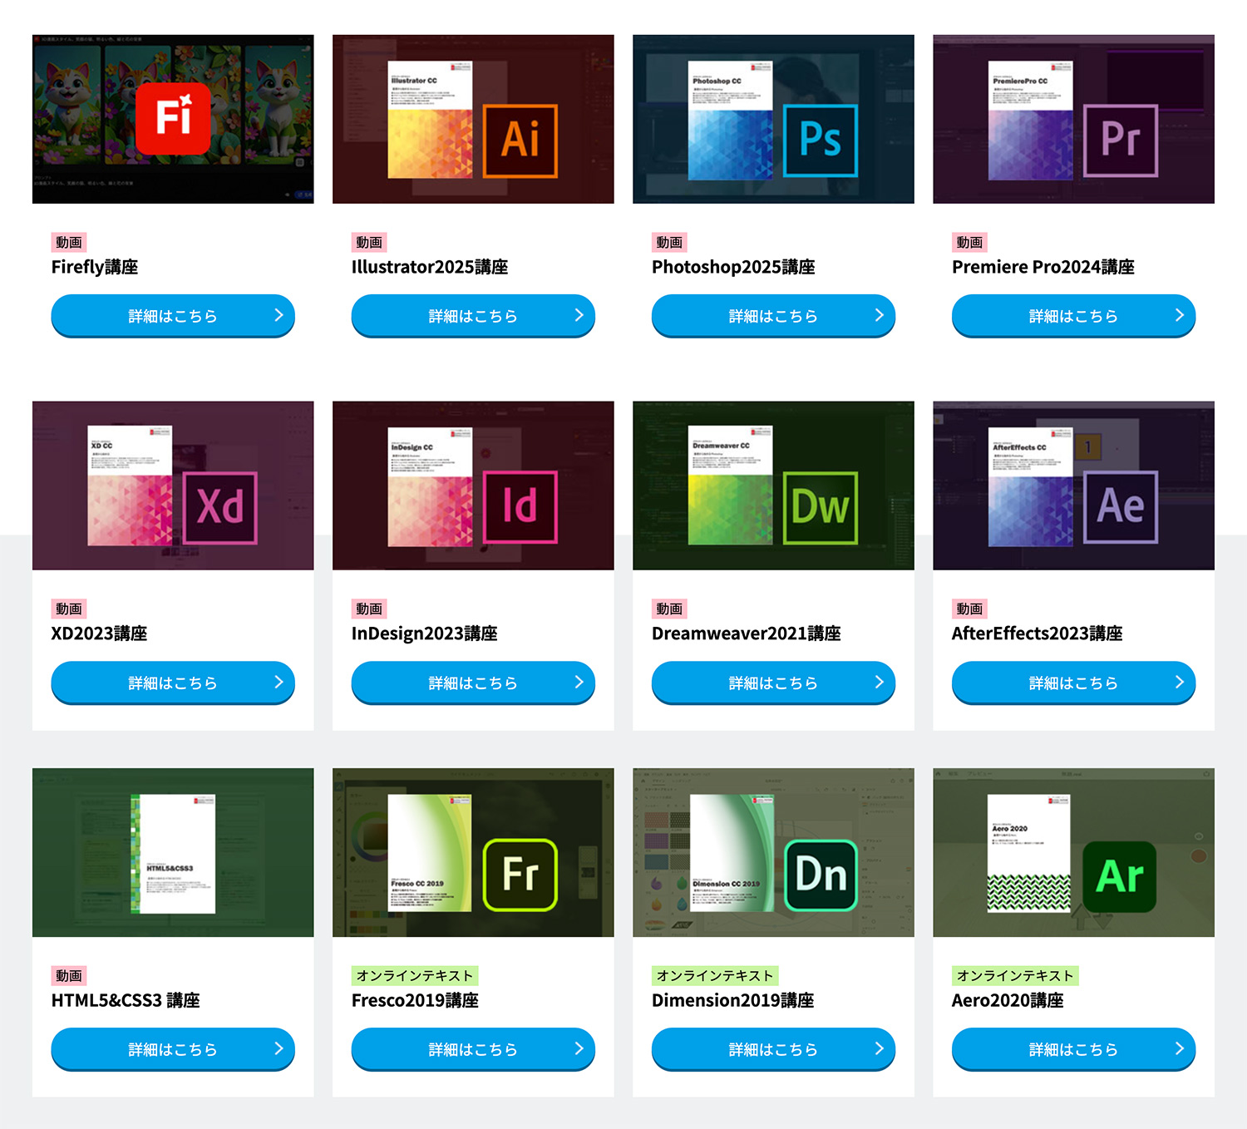Image resolution: width=1247 pixels, height=1129 pixels.
Task: Open the Illustrator CC textbook cover image
Action: [x=431, y=120]
